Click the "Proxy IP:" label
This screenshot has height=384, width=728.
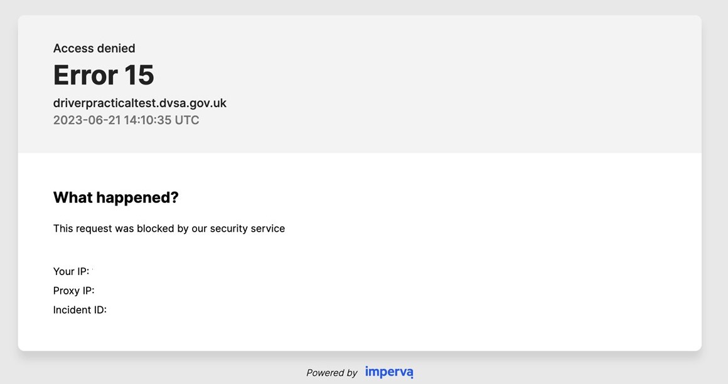tap(73, 290)
